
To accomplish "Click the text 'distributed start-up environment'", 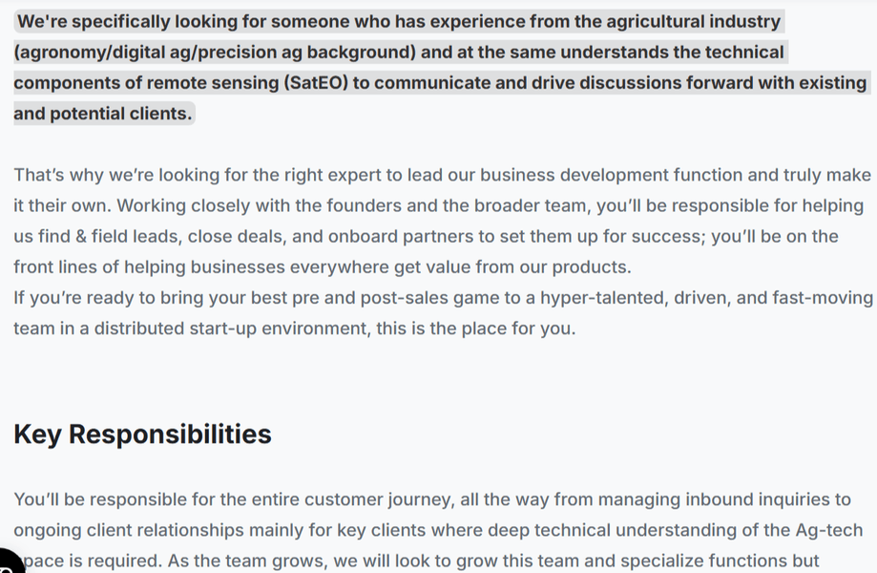I will pyautogui.click(x=232, y=329).
